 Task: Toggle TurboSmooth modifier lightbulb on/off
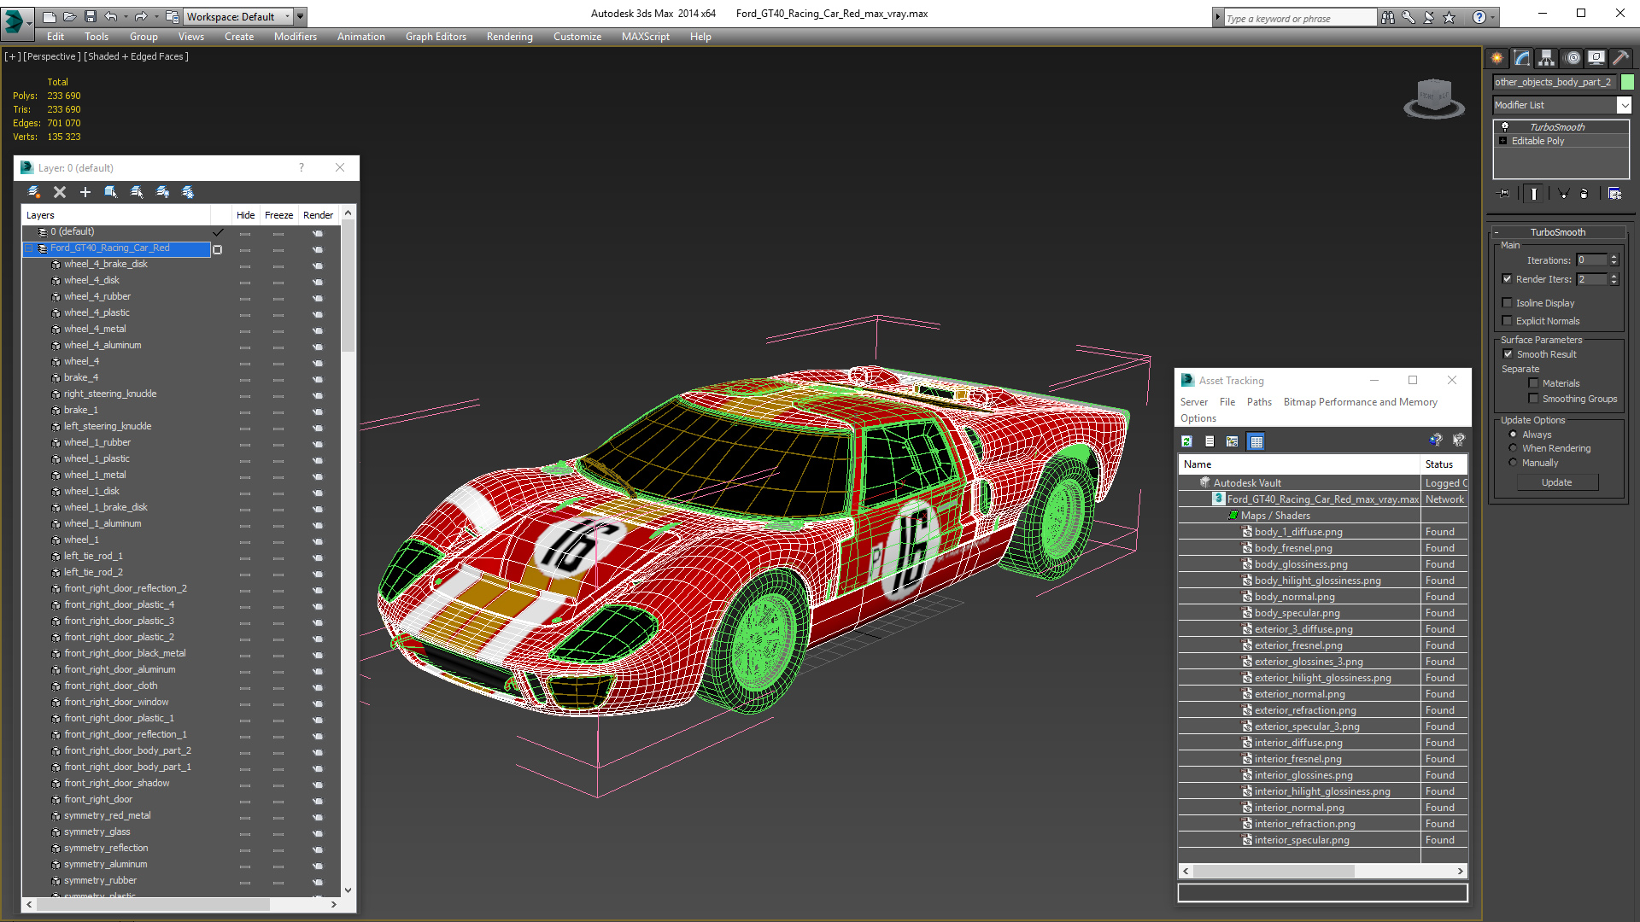pyautogui.click(x=1505, y=126)
